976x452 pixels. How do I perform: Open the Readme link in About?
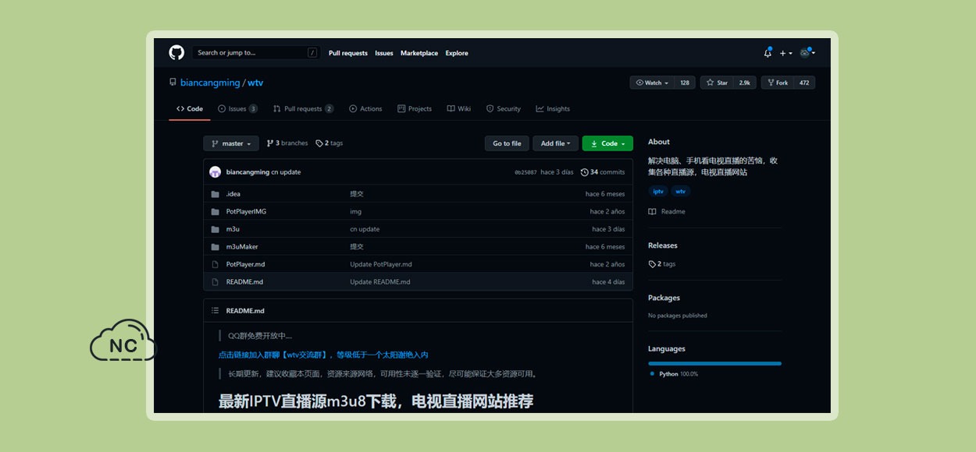pyautogui.click(x=667, y=211)
